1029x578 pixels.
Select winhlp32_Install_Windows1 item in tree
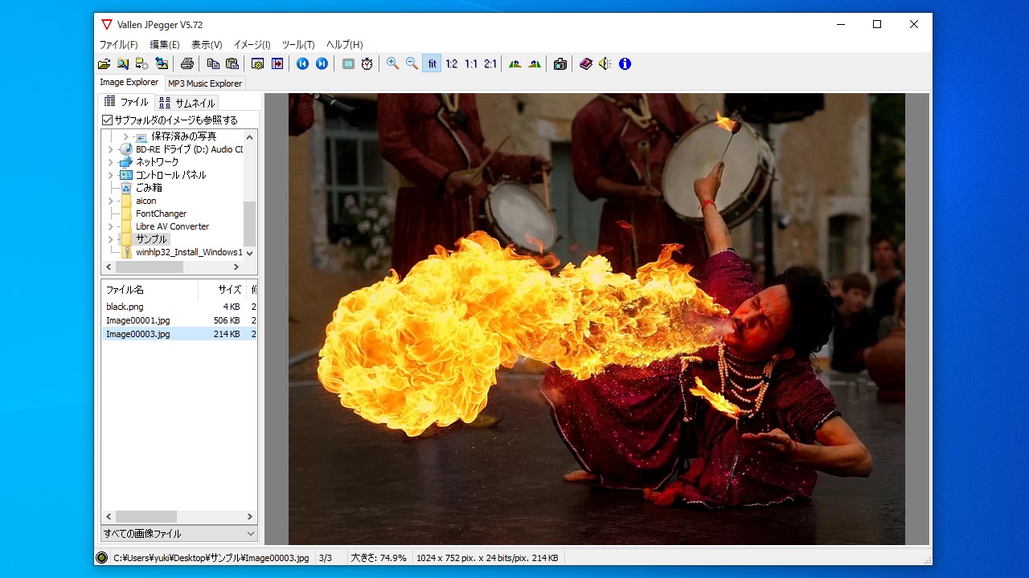[x=189, y=252]
